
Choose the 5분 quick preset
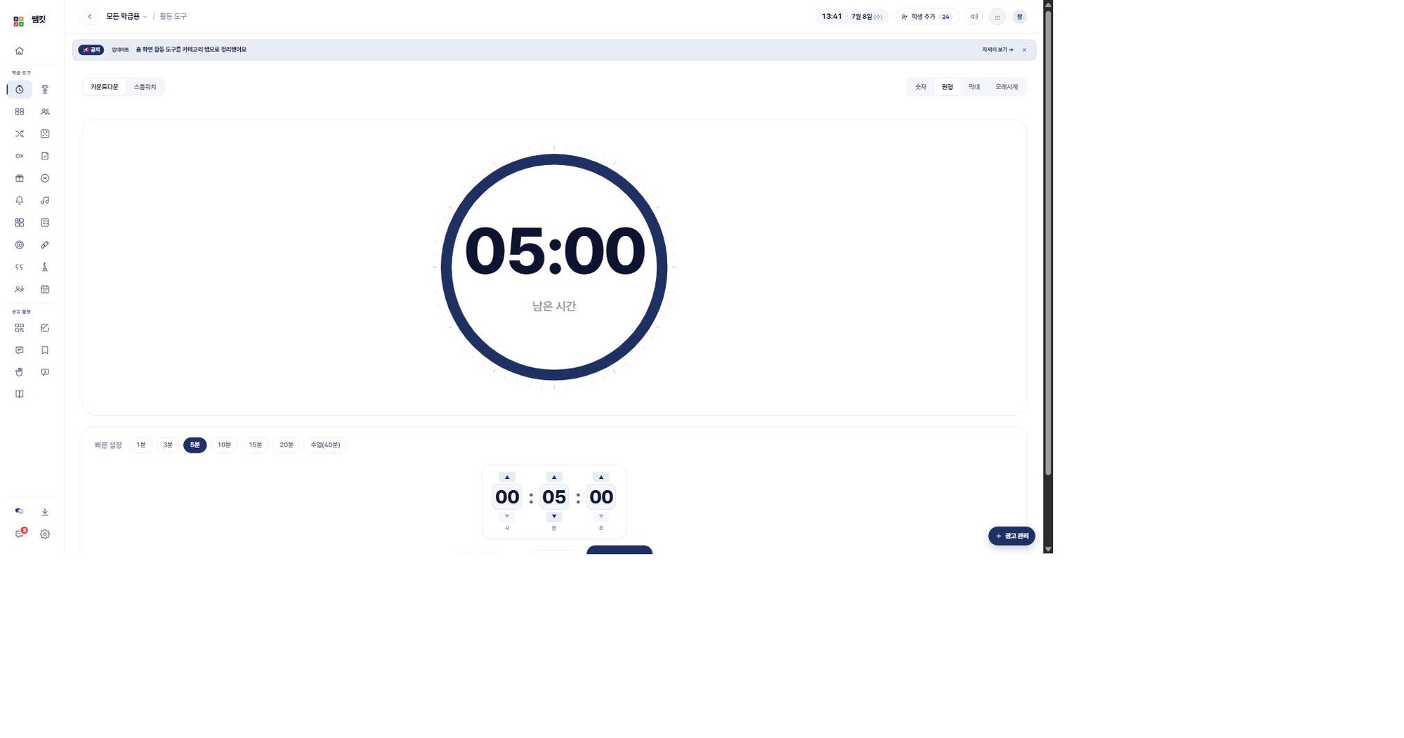pyautogui.click(x=195, y=445)
